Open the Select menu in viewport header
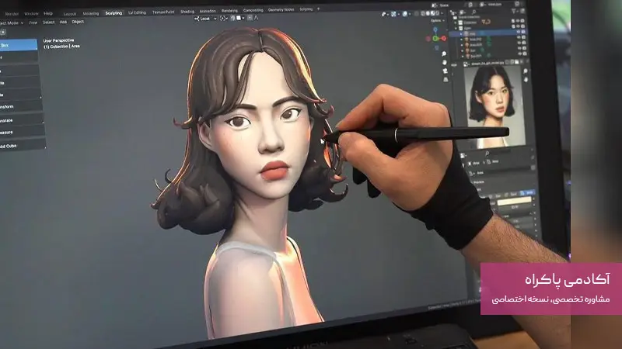 click(x=50, y=22)
